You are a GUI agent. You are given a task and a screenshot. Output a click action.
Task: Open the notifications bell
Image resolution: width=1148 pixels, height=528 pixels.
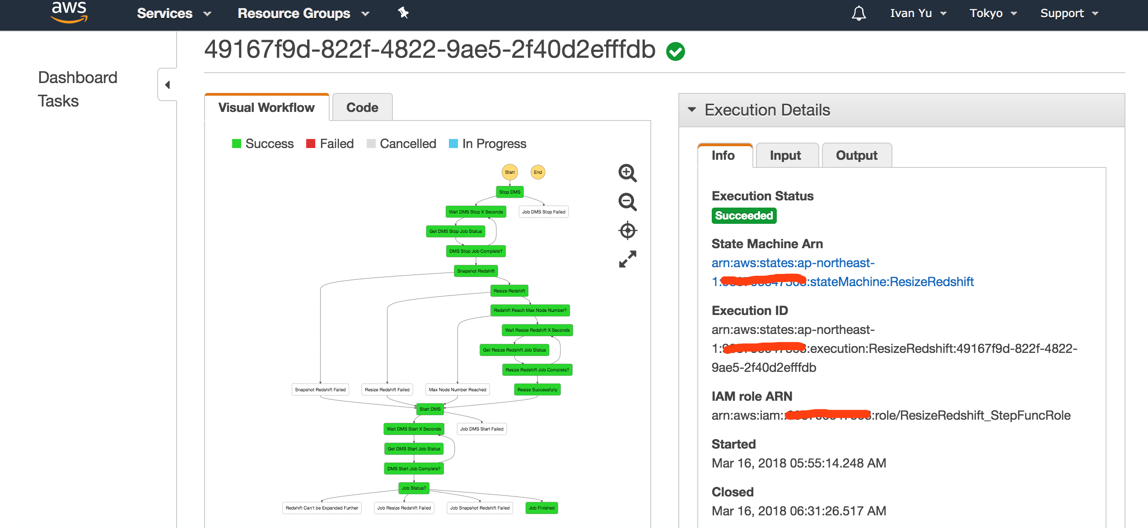[x=859, y=14]
